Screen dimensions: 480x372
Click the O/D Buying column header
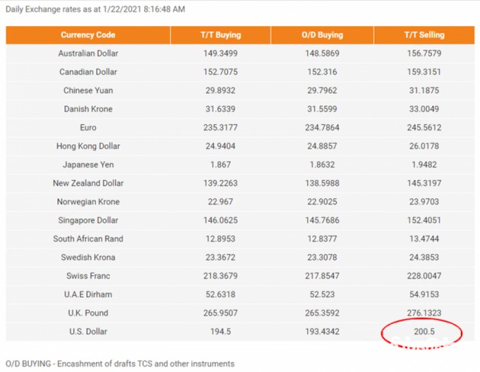coord(322,35)
